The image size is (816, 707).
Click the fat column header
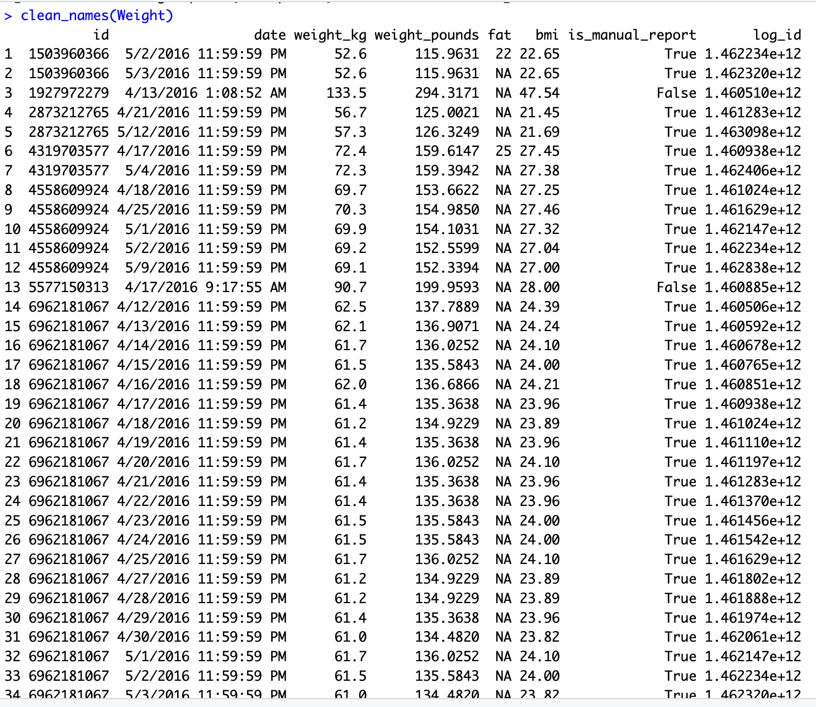pos(499,35)
